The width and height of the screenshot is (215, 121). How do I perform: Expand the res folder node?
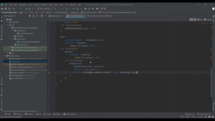click(x=7, y=53)
